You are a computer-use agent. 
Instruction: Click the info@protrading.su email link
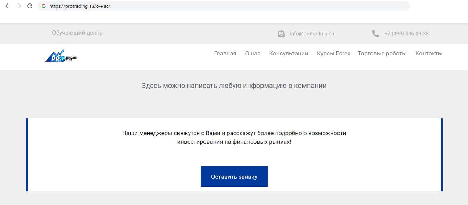pyautogui.click(x=312, y=34)
